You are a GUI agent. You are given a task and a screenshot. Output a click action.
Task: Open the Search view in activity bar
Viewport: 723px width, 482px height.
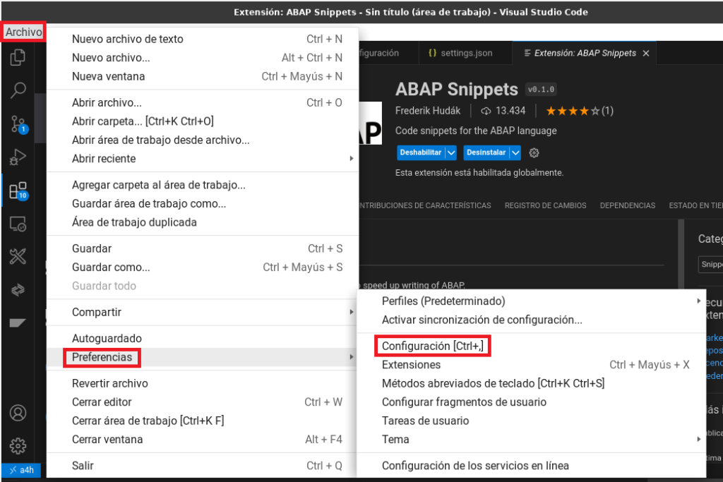click(18, 90)
